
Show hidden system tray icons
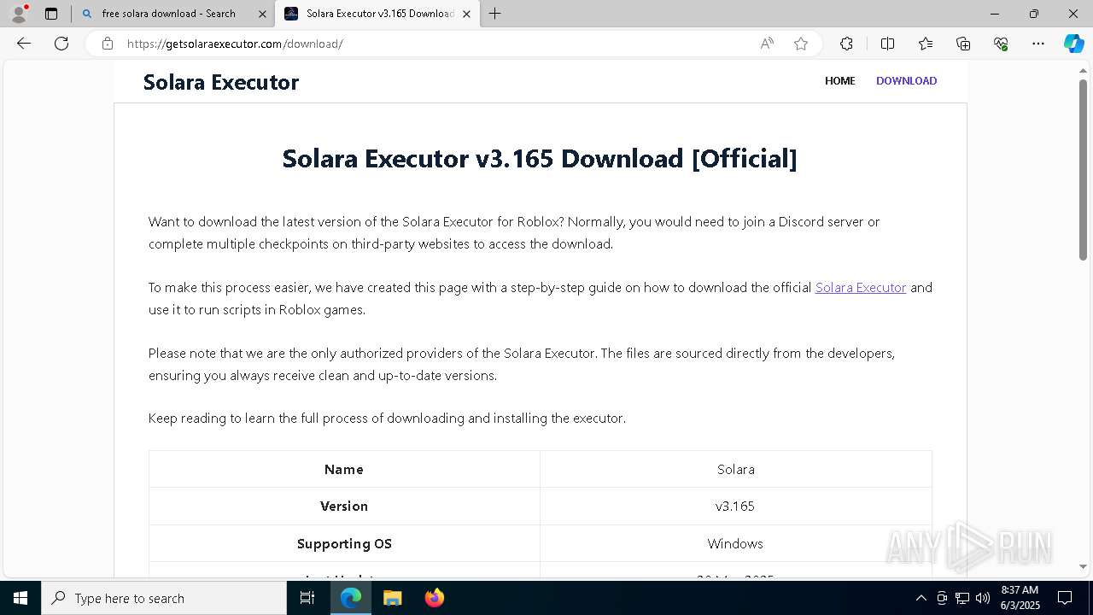tap(921, 598)
